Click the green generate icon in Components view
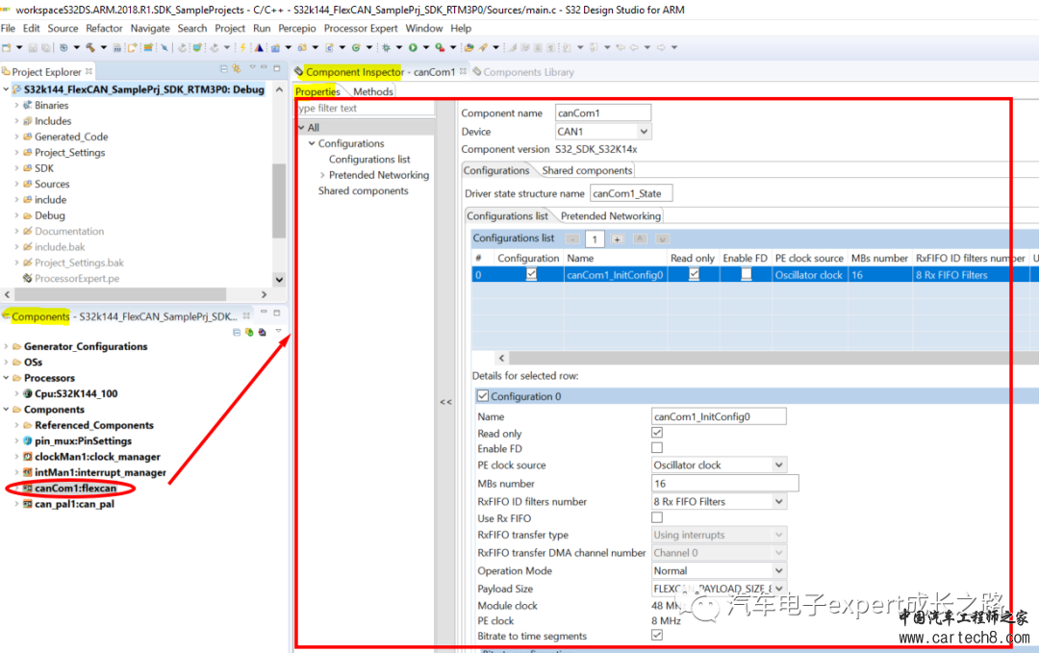This screenshot has width=1039, height=653. [249, 333]
